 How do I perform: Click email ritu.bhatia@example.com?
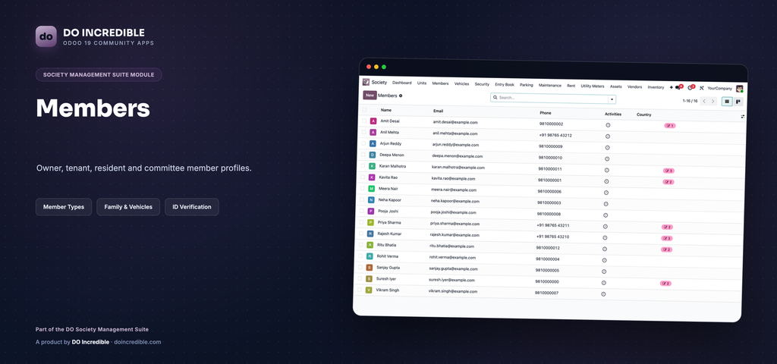coord(452,246)
